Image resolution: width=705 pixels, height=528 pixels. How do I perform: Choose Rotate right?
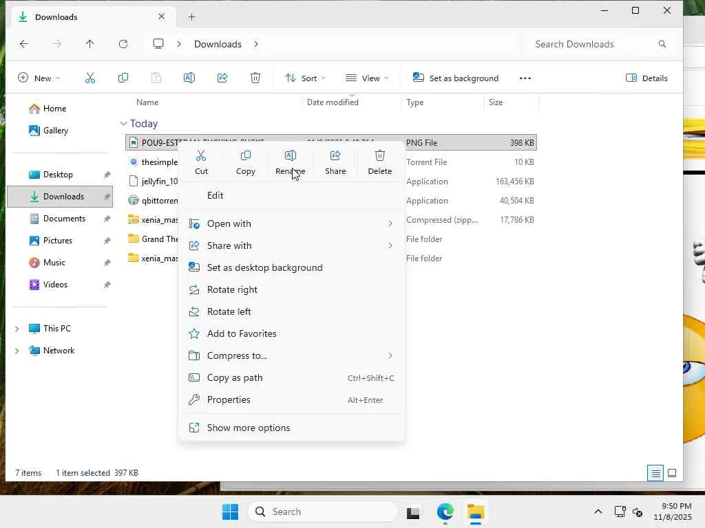291,289
